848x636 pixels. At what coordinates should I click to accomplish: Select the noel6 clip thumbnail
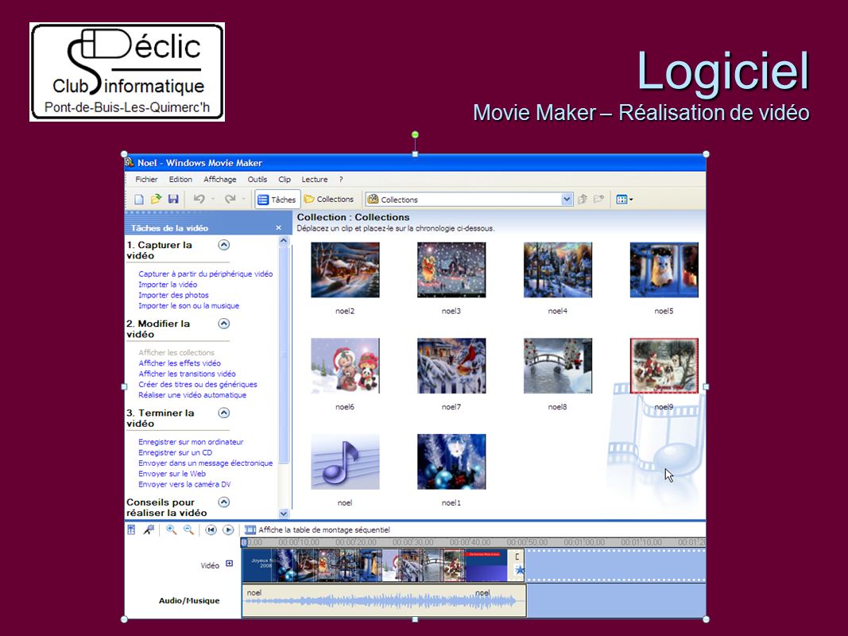[x=345, y=366]
